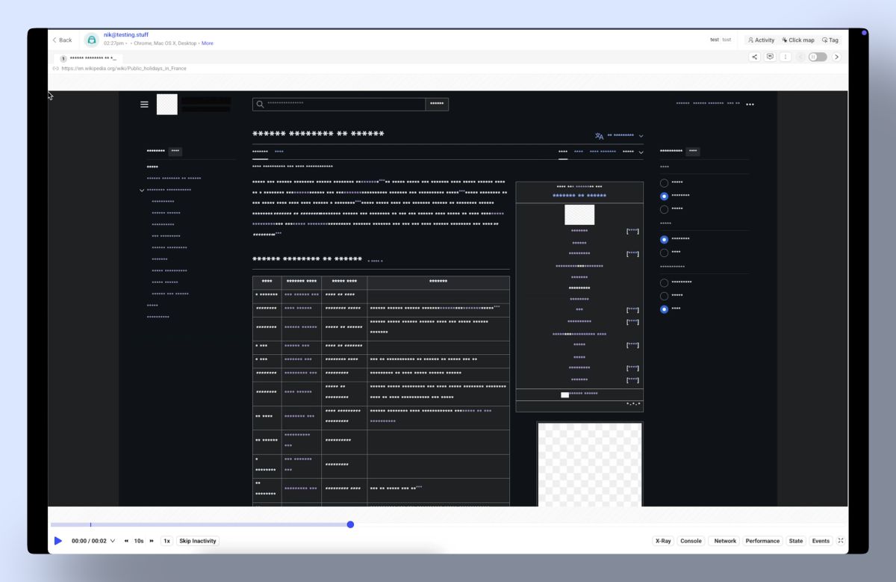Click the purple dot at window corner
896x582 pixels.
pyautogui.click(x=865, y=33)
